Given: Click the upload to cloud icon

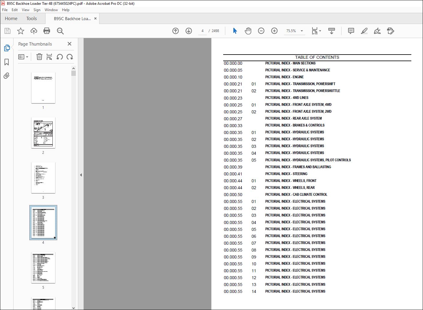Looking at the screenshot, I should (x=34, y=31).
